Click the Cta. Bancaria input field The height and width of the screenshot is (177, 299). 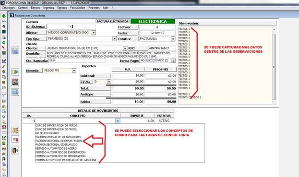[77, 60]
